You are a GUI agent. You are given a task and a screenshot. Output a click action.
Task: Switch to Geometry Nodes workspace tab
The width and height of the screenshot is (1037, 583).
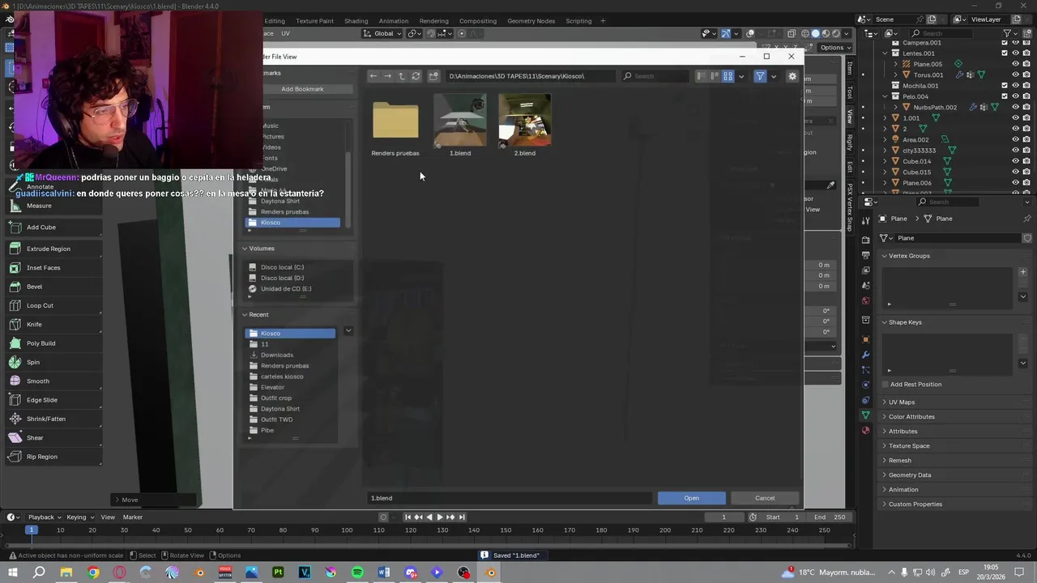pos(531,21)
